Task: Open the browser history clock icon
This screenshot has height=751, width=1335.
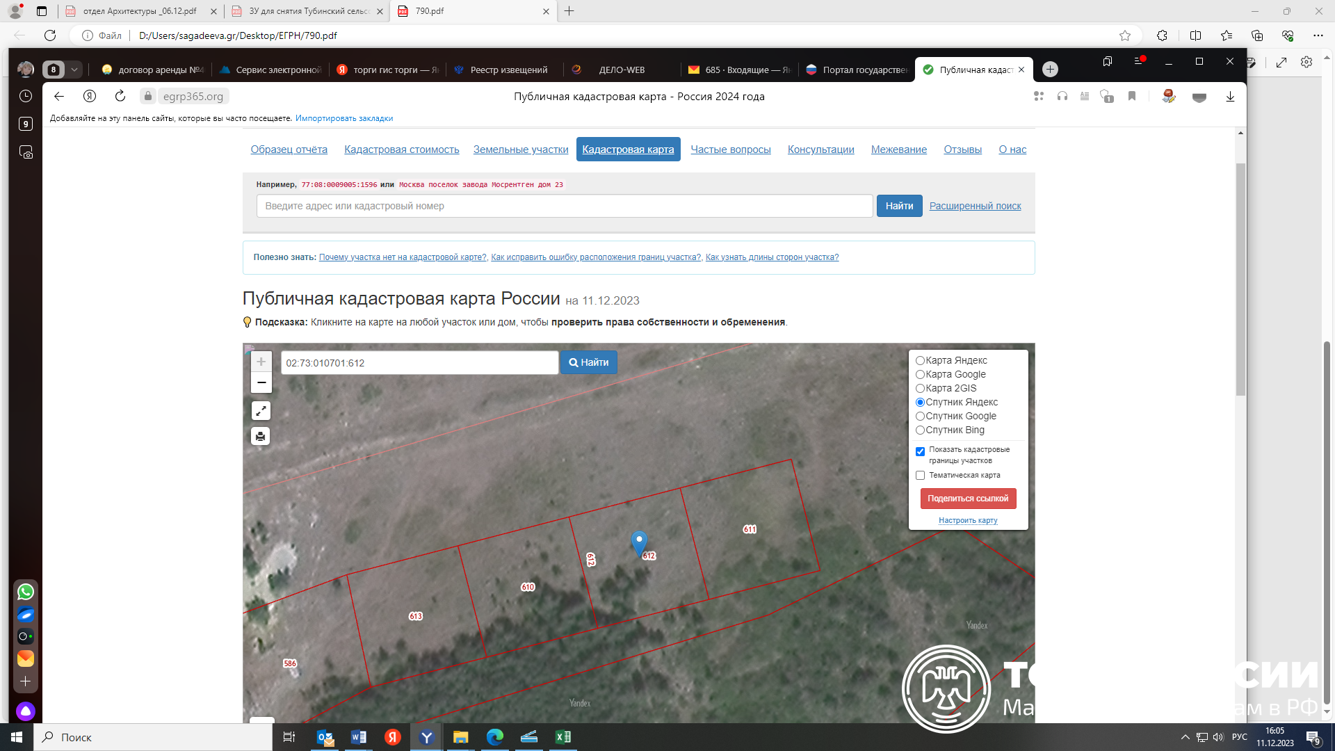Action: click(x=26, y=96)
